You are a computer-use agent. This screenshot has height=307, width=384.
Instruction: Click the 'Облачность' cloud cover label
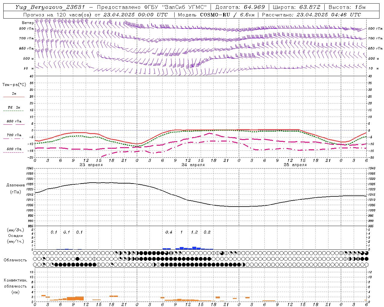tap(15, 260)
